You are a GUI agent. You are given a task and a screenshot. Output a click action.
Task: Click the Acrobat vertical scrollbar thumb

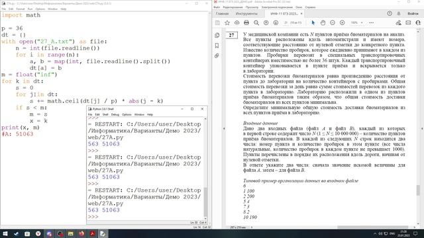pos(418,190)
